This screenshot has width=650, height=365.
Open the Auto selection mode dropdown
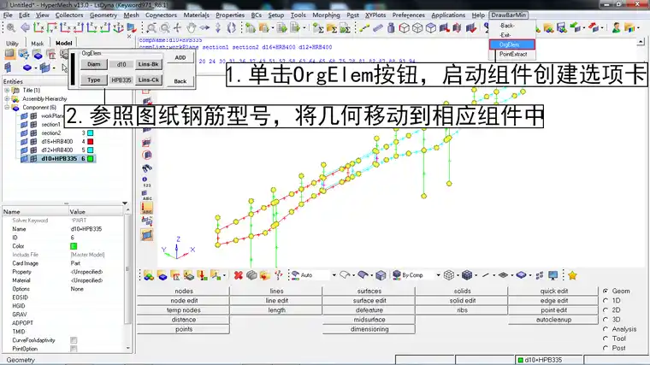point(334,275)
